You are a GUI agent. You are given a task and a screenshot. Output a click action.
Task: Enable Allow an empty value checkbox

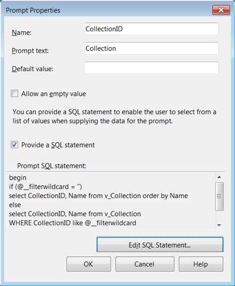click(x=14, y=93)
